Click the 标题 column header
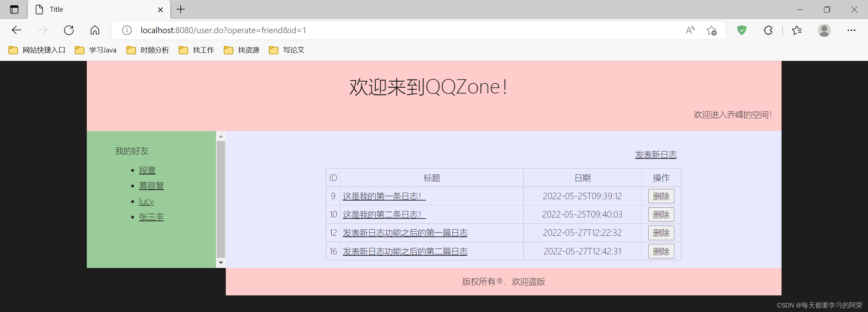This screenshot has width=868, height=312. pos(432,178)
